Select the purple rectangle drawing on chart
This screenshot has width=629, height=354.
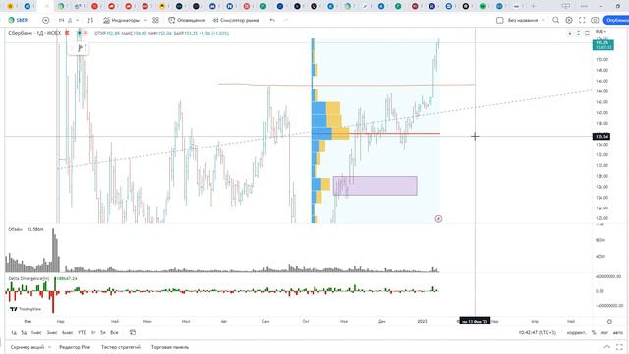coord(375,186)
